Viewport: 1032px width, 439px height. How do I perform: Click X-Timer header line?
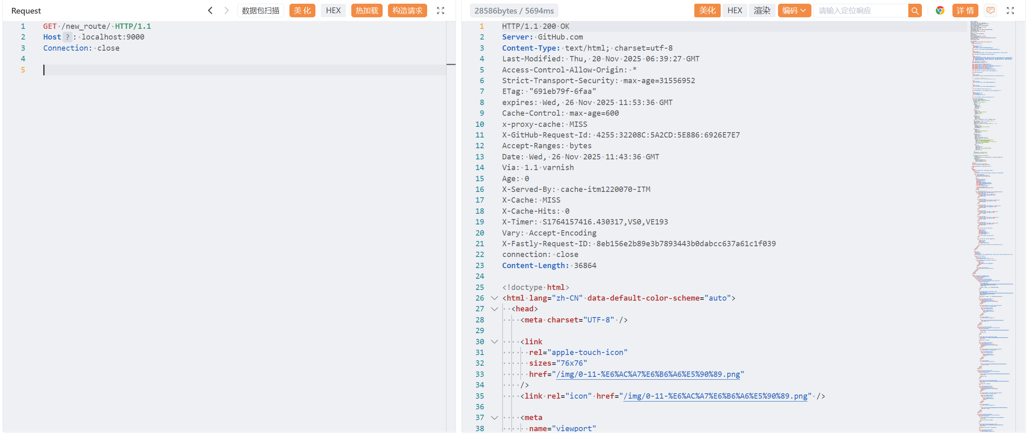[x=585, y=222]
